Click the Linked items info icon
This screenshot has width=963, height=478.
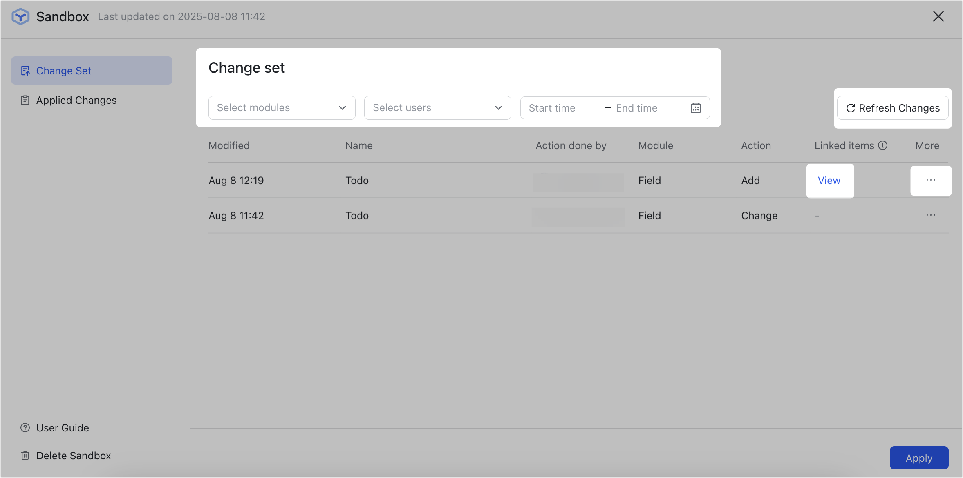883,145
